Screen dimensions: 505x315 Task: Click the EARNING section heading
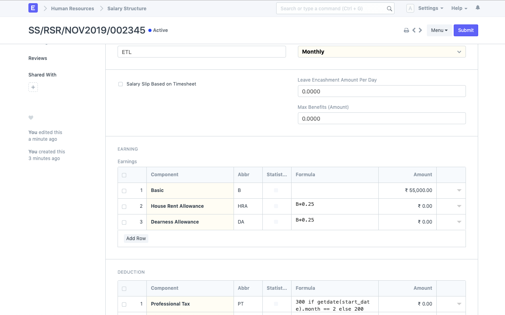click(x=128, y=149)
